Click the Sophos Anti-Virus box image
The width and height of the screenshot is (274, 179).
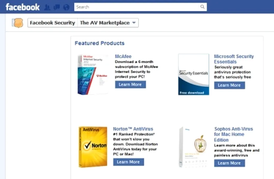click(194, 147)
